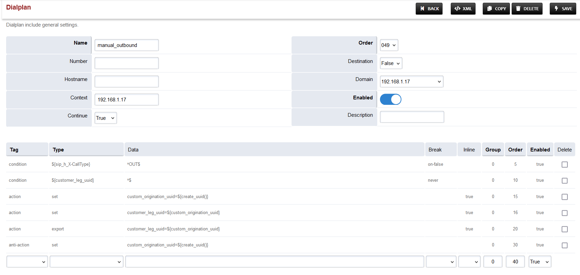This screenshot has width=580, height=275.
Task: Open the ${customer_leg_uuid} condition entry
Action: pyautogui.click(x=72, y=180)
